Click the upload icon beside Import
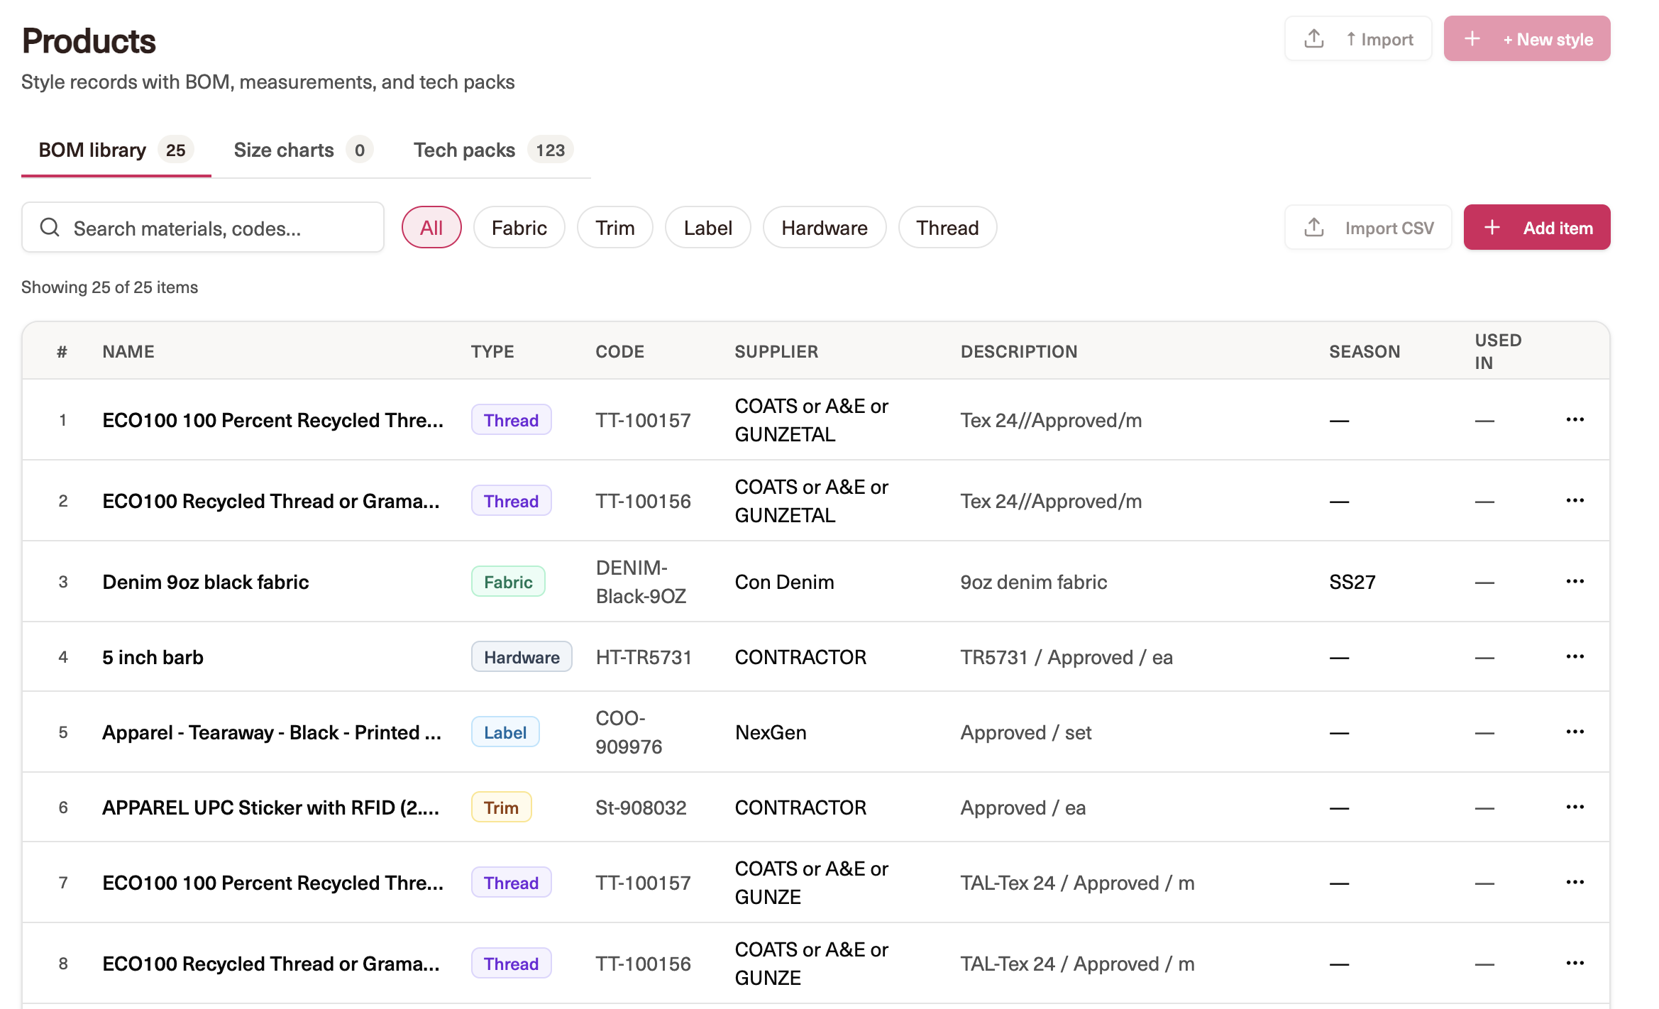The width and height of the screenshot is (1659, 1009). pos(1313,39)
